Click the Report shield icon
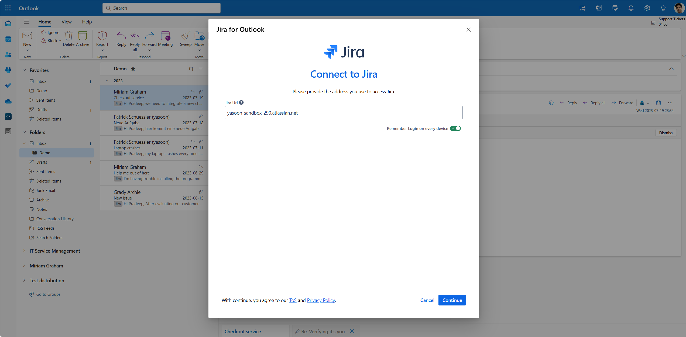This screenshot has width=686, height=337. [102, 36]
